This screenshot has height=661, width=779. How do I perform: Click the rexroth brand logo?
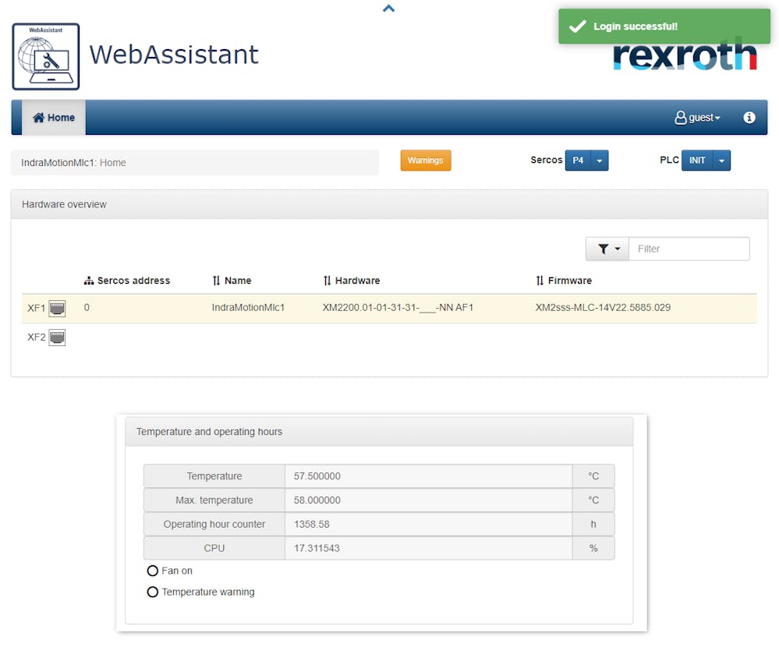point(685,55)
